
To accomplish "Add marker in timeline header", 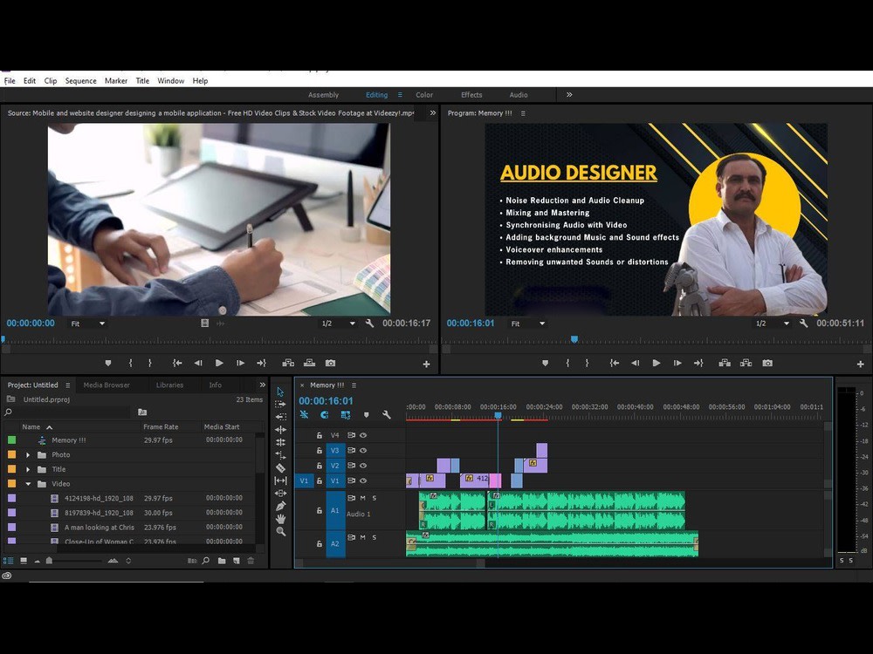I will pyautogui.click(x=366, y=415).
